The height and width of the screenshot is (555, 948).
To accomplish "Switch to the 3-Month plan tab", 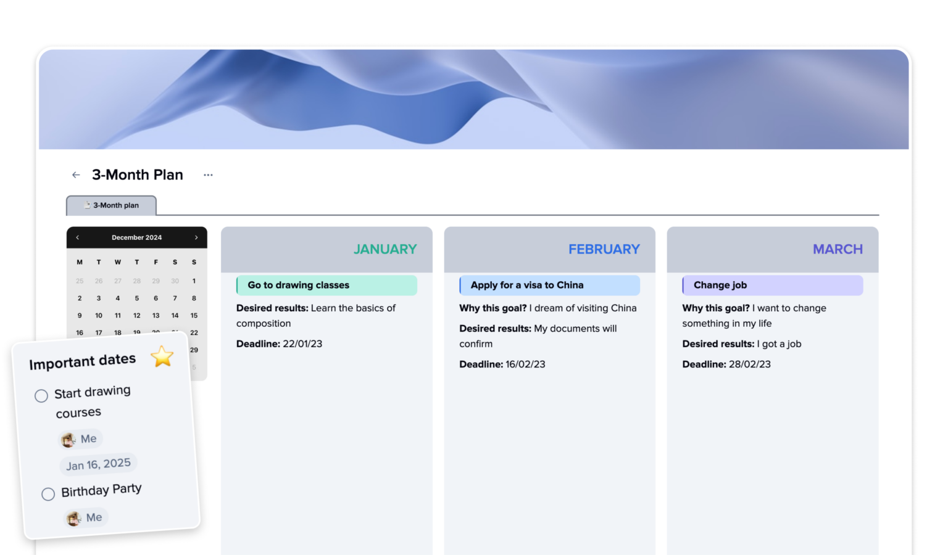I will (x=112, y=205).
